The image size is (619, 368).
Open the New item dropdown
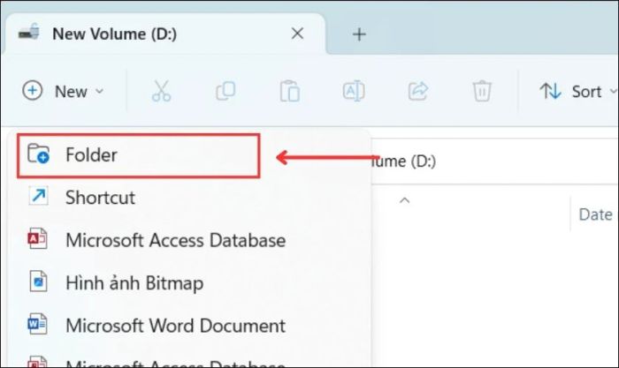click(63, 92)
